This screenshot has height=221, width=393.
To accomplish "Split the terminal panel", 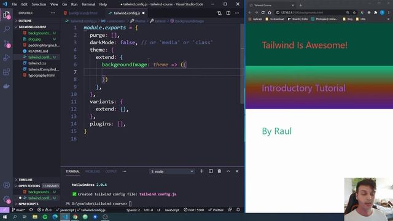I will (x=211, y=171).
